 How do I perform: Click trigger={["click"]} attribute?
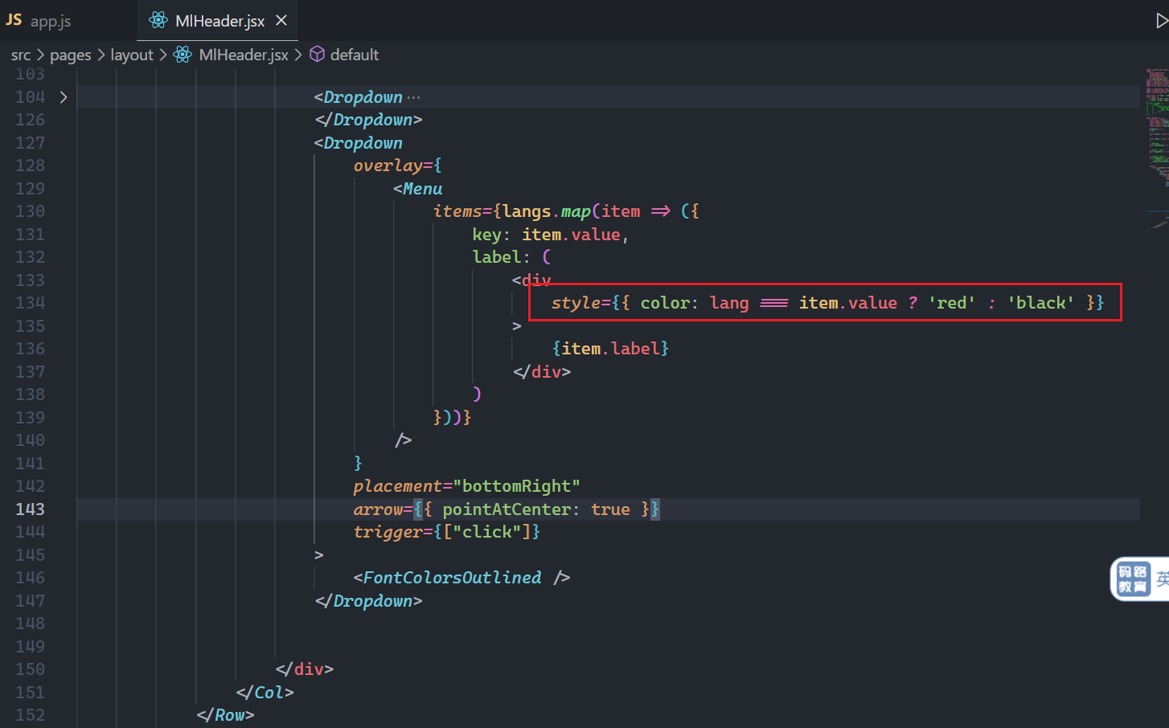point(446,532)
